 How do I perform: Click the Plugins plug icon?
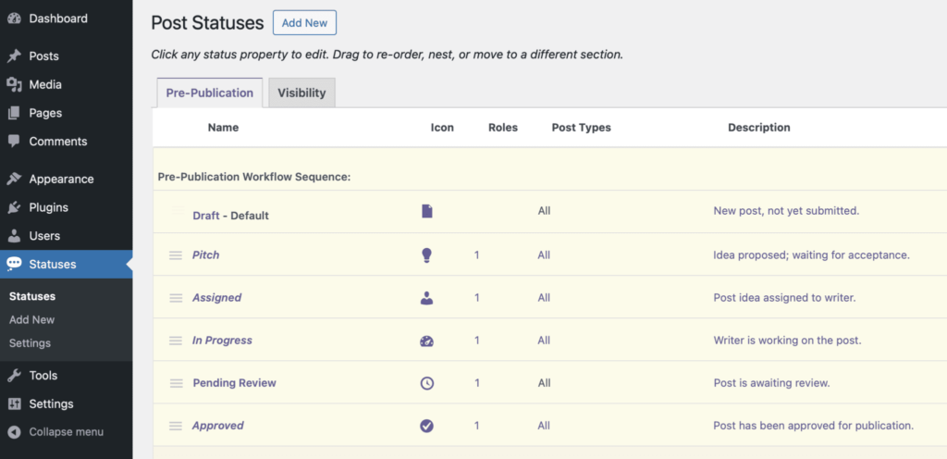tap(14, 207)
